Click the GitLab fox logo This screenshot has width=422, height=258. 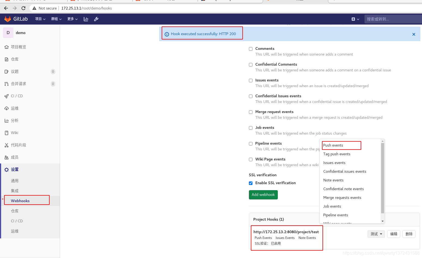[x=8, y=19]
